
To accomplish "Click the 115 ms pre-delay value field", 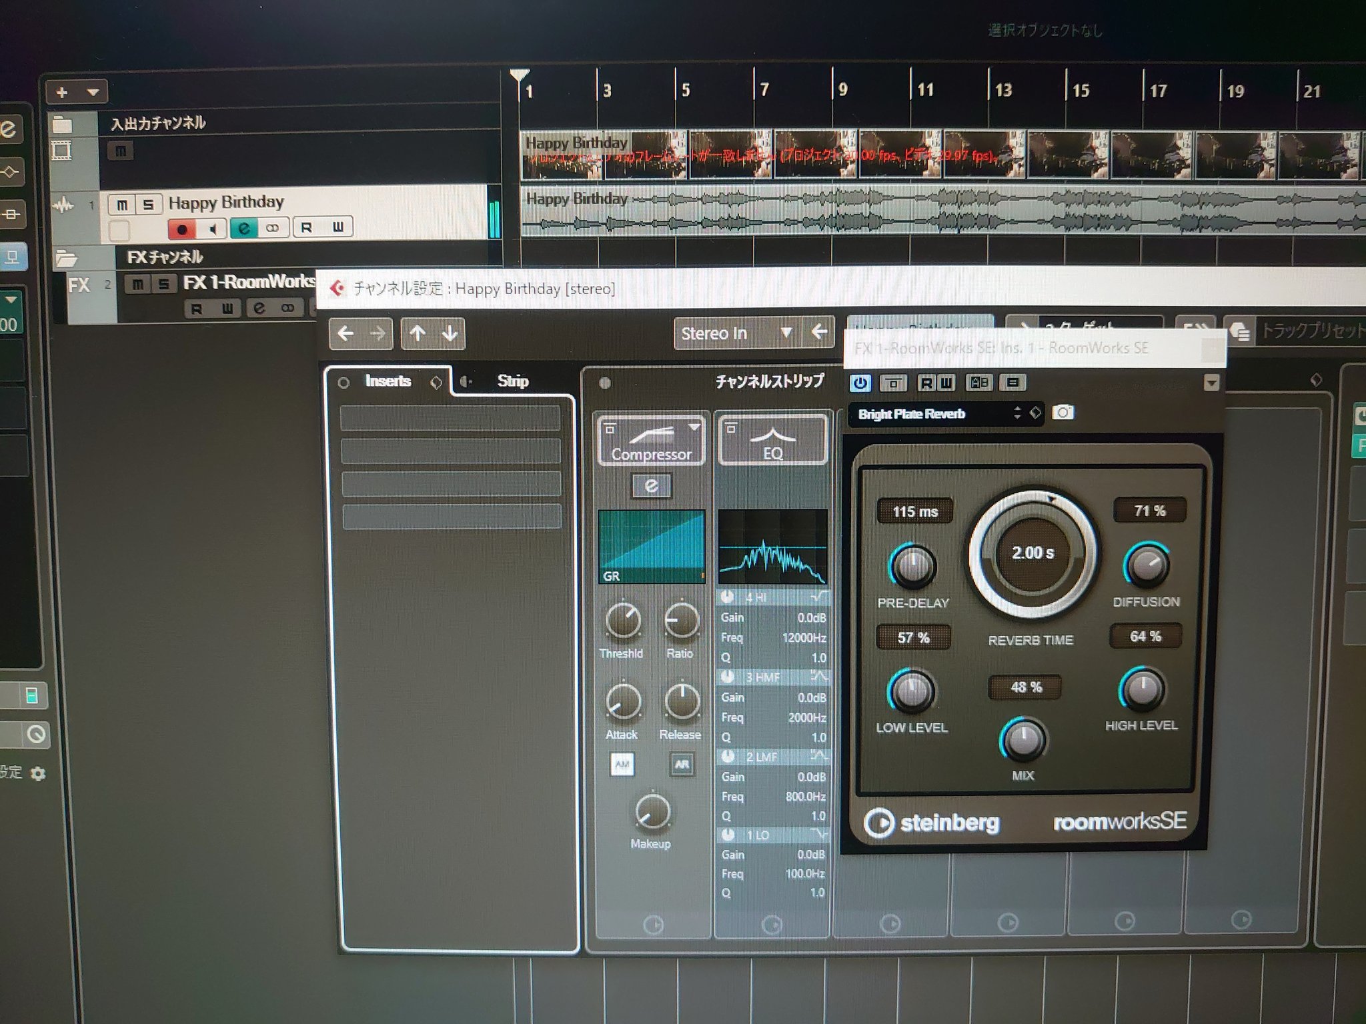I will click(x=914, y=511).
